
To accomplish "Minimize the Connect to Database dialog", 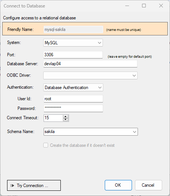I will point(127,6).
